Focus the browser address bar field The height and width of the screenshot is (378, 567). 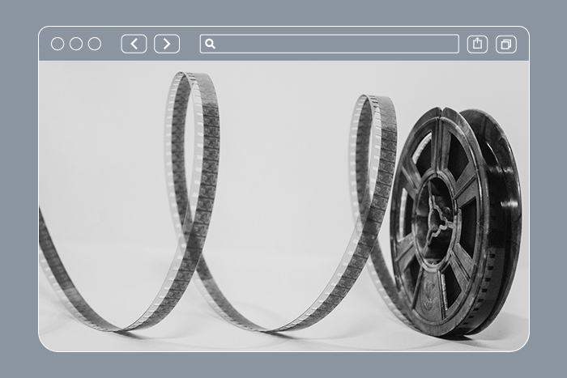coord(332,44)
